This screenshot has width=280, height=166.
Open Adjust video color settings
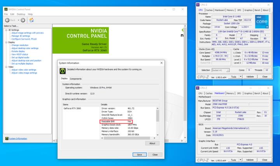[24, 70]
